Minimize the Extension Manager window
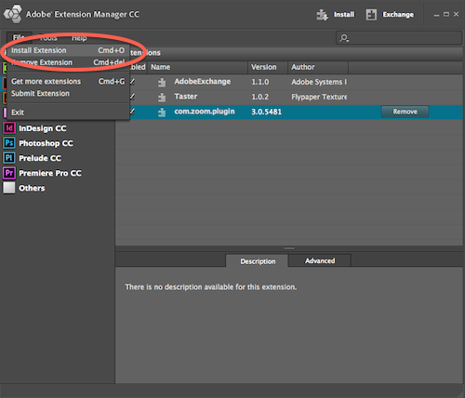This screenshot has width=465, height=398. pyautogui.click(x=436, y=15)
